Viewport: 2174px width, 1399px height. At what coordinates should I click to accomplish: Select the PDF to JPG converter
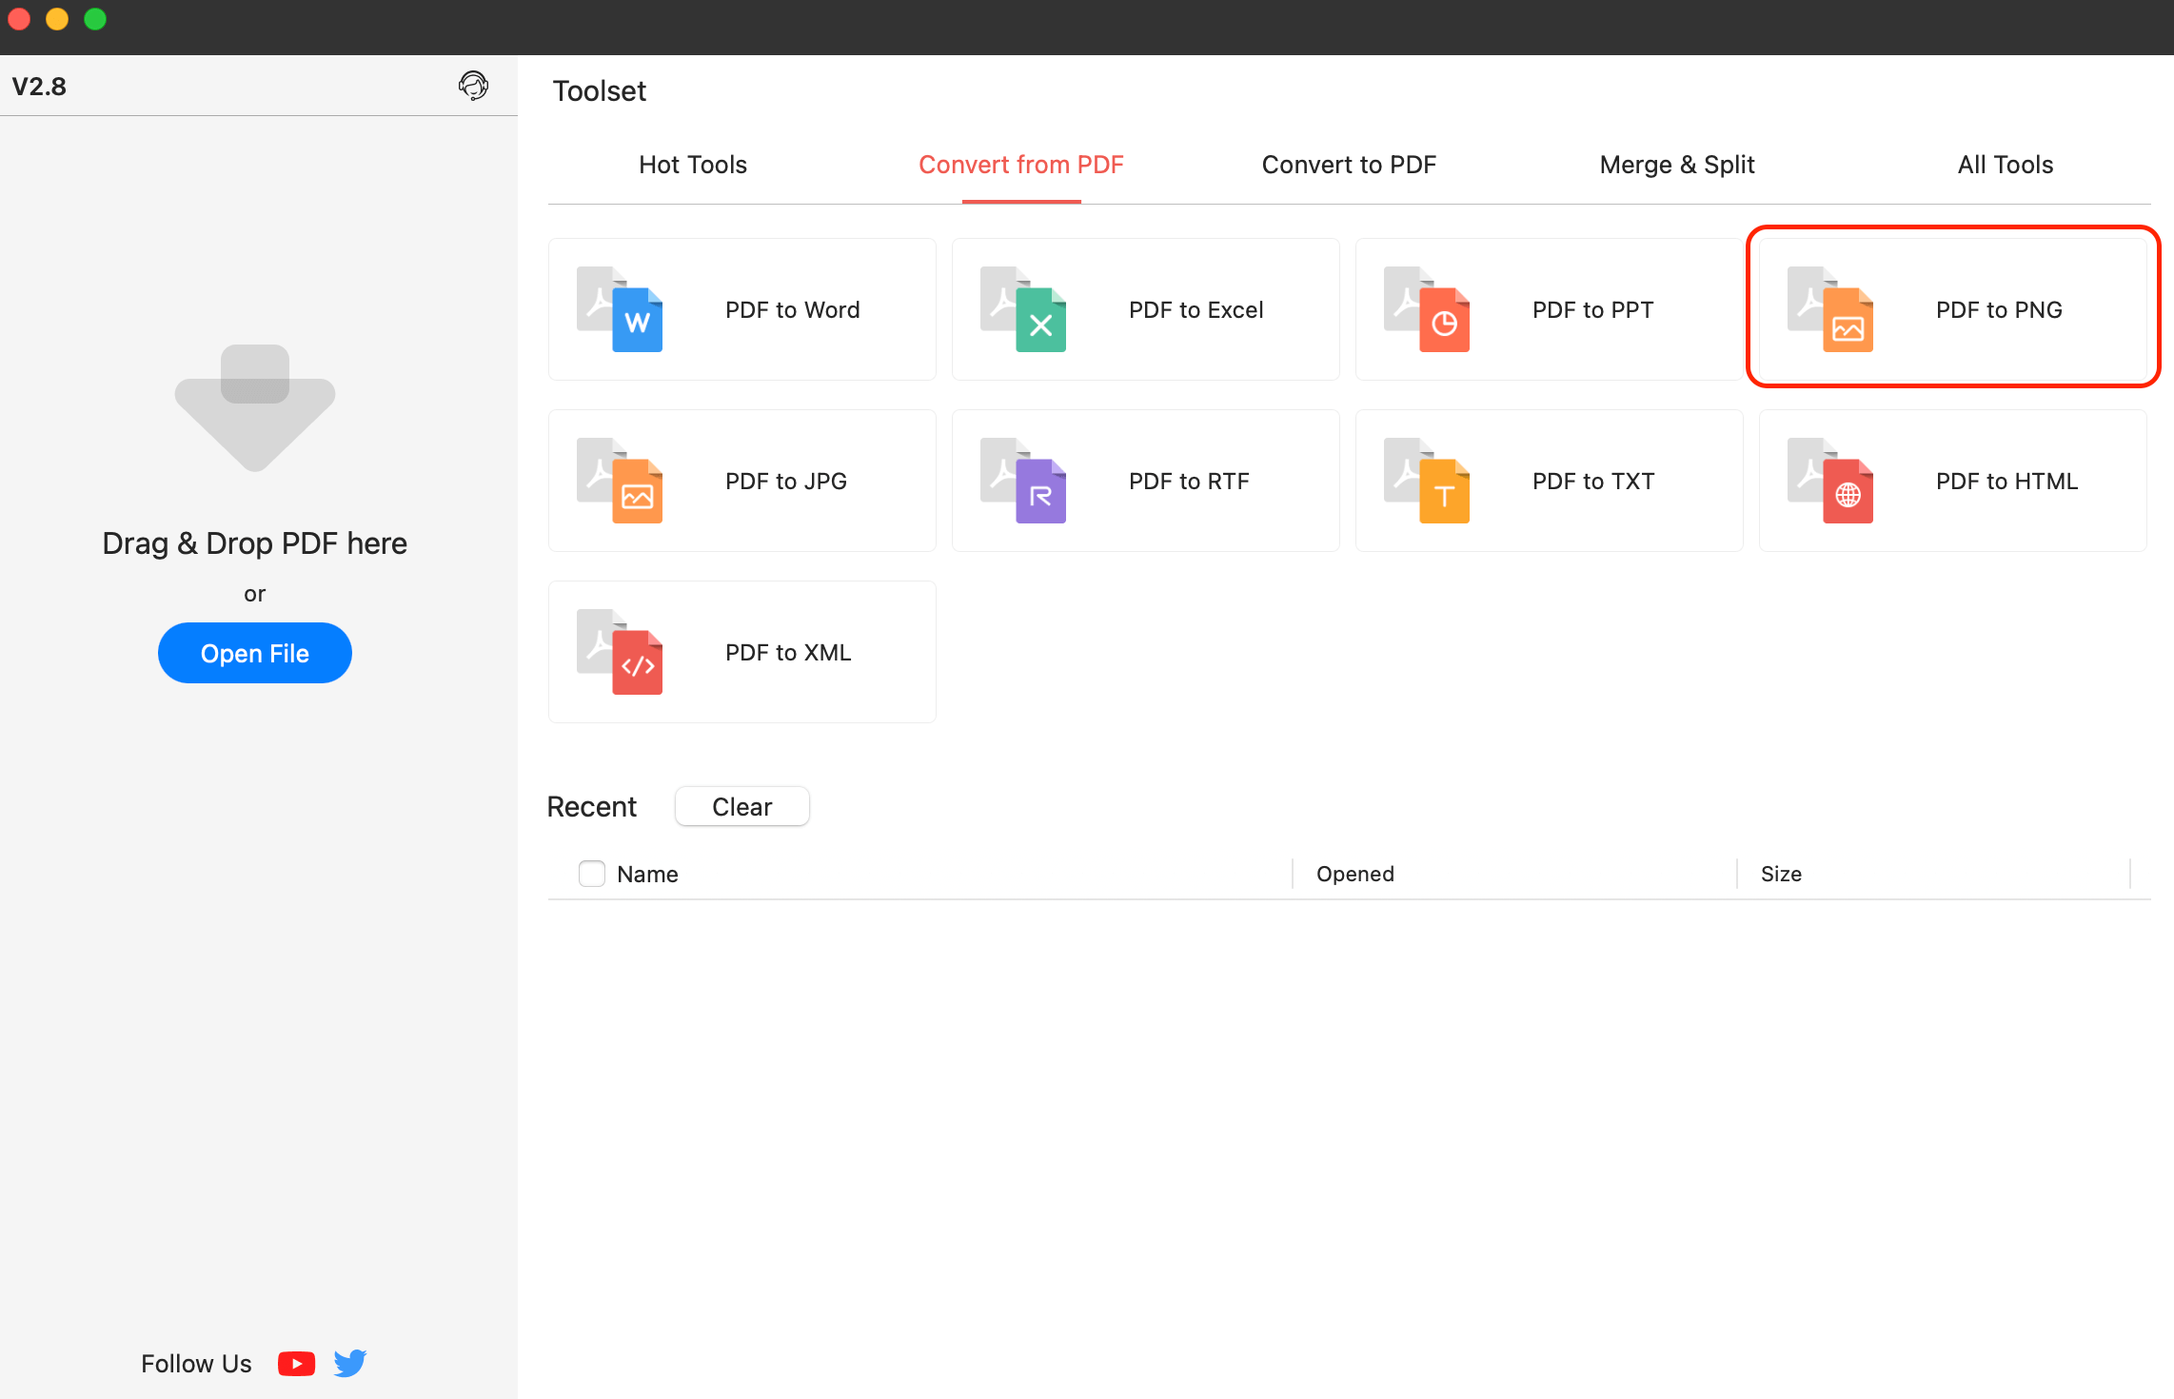742,480
